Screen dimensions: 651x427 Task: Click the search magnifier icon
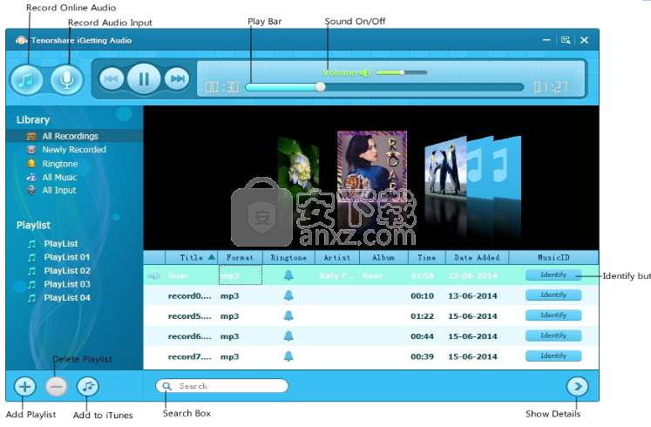[x=166, y=386]
